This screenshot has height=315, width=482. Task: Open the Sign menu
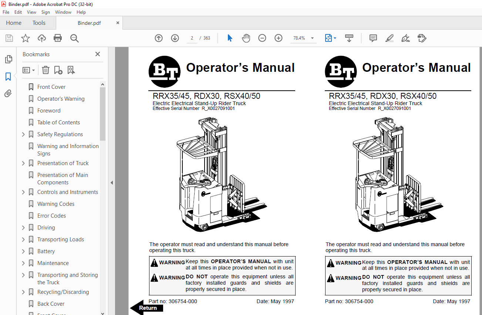point(45,12)
